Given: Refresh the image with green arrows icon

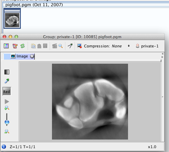Looking at the screenshot, I should click(x=23, y=46).
